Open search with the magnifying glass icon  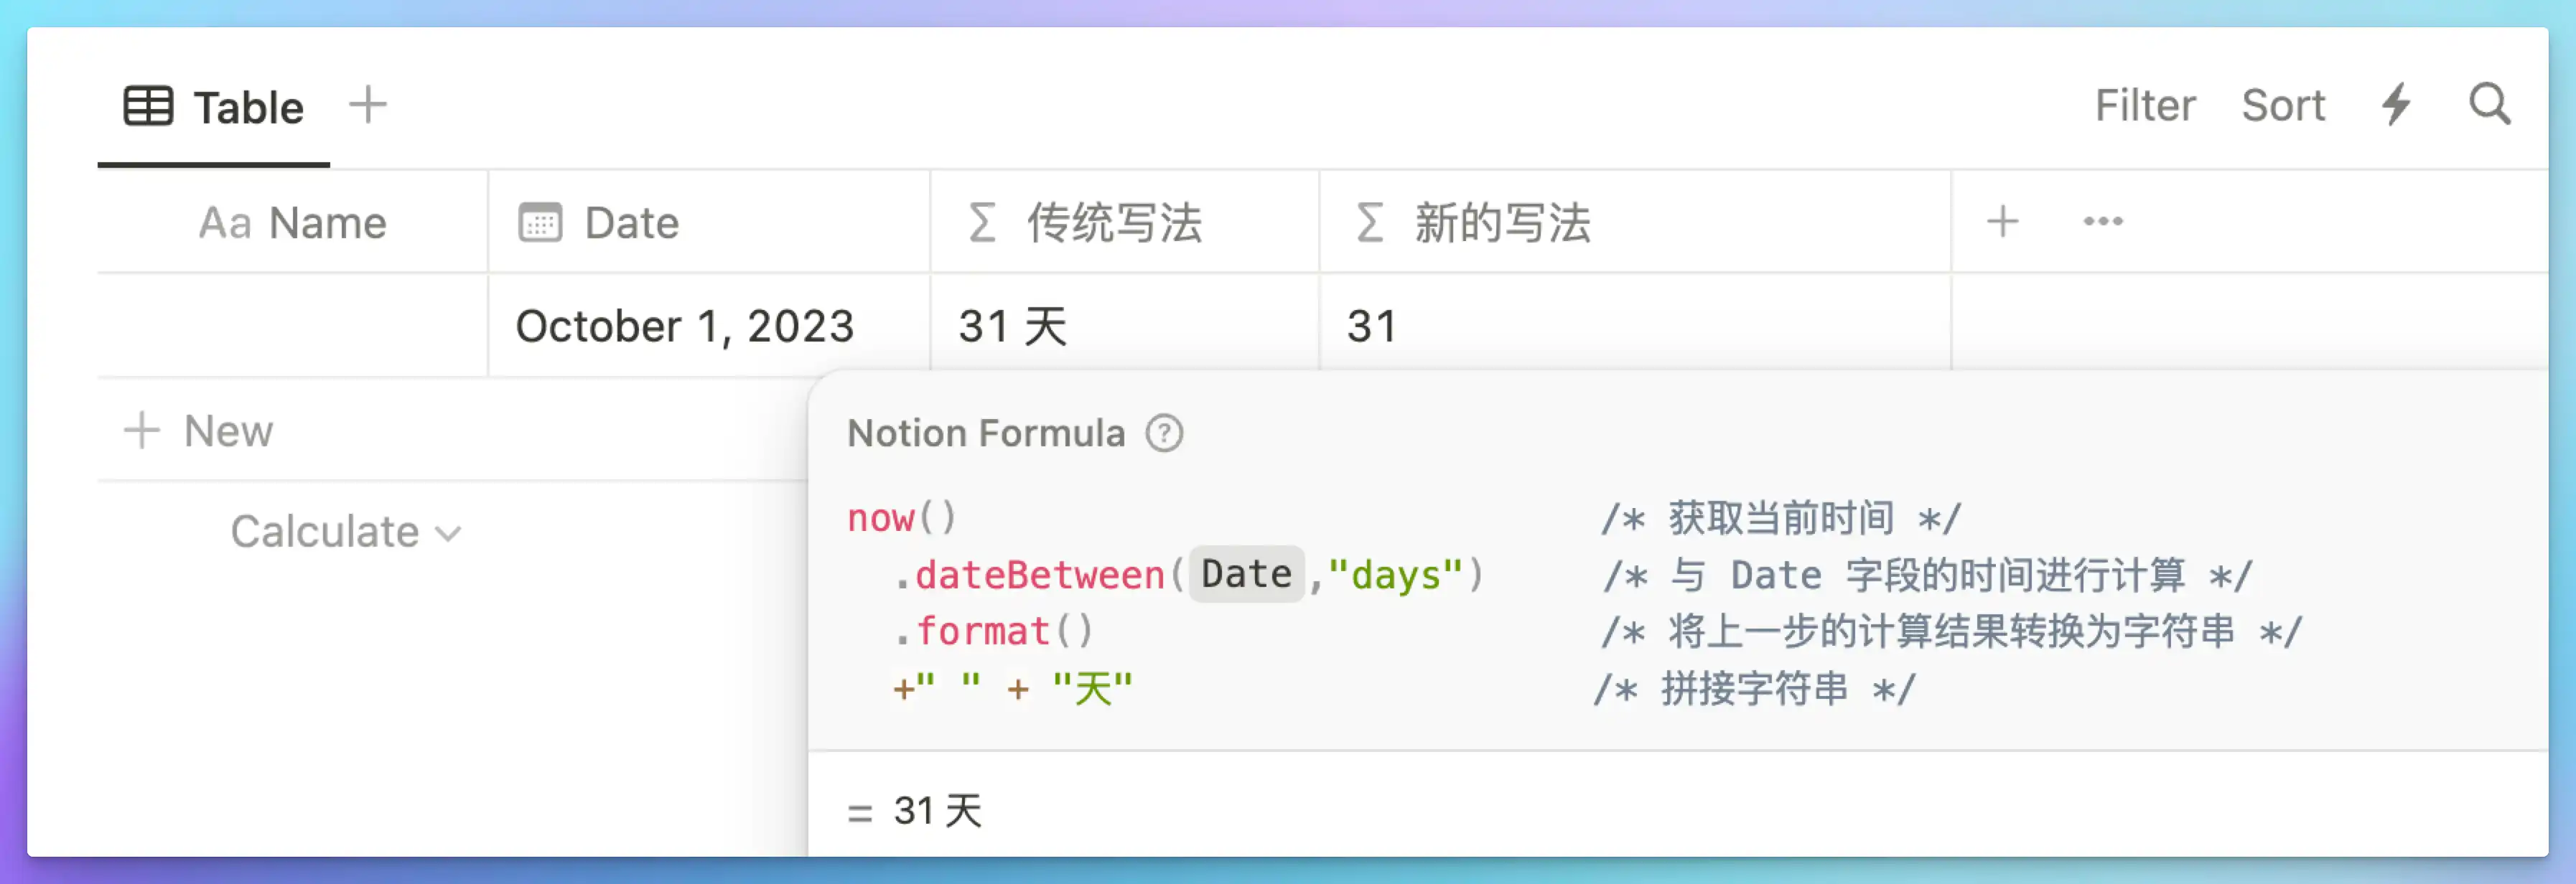(2490, 104)
